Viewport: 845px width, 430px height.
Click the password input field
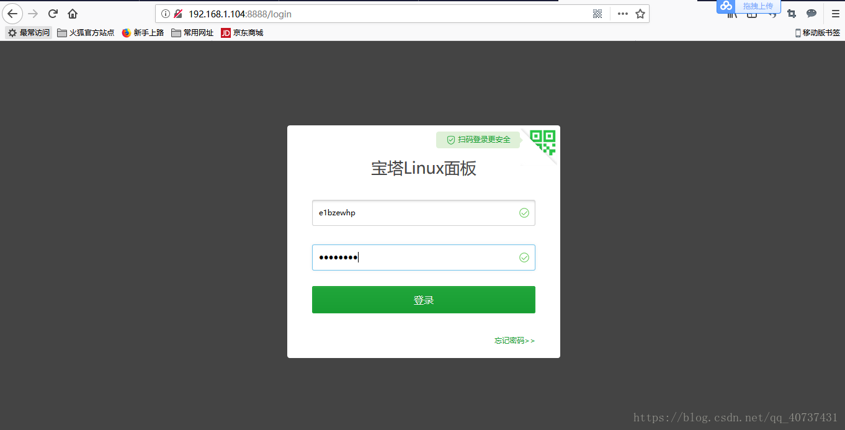pyautogui.click(x=423, y=258)
